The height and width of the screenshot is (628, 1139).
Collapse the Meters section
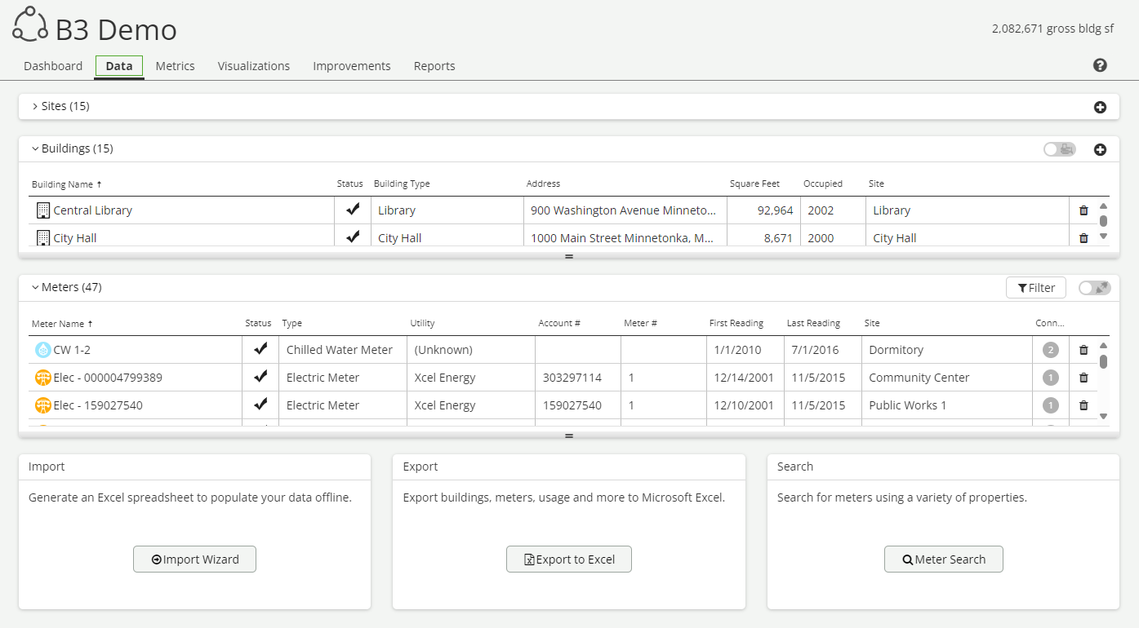pos(35,288)
